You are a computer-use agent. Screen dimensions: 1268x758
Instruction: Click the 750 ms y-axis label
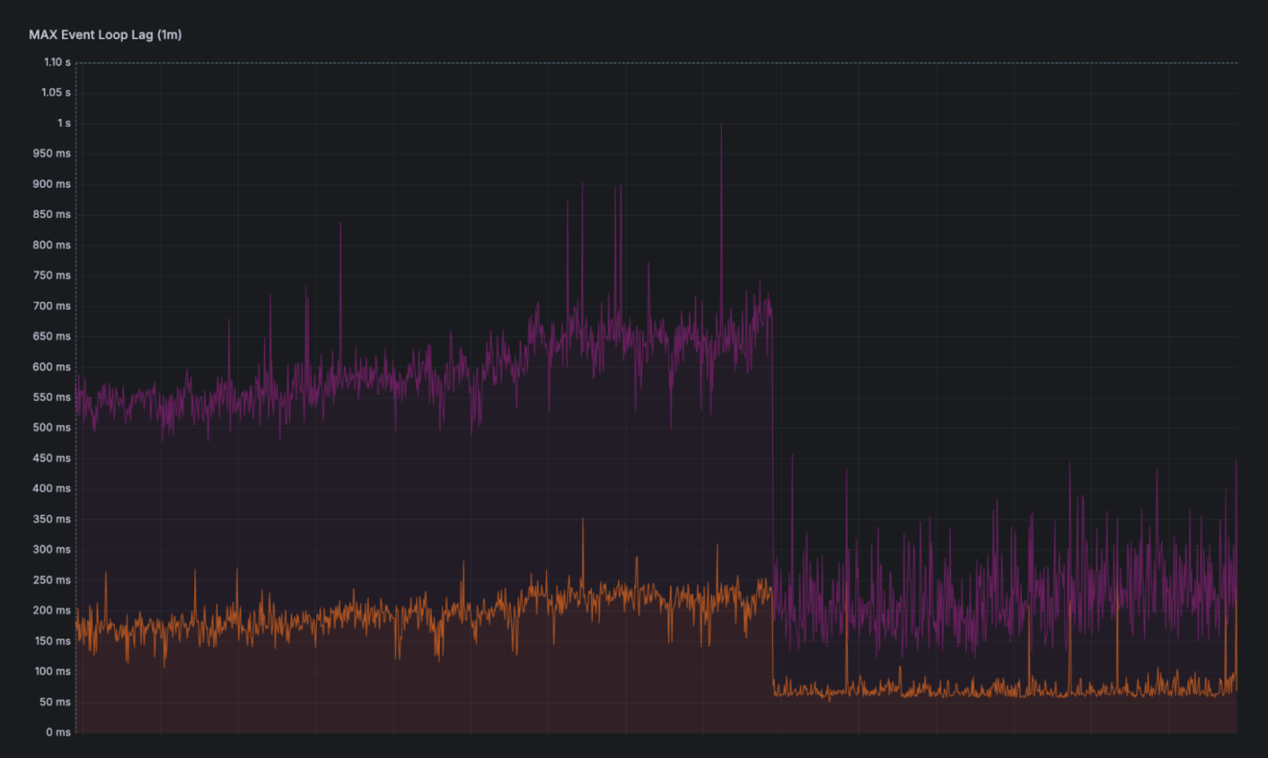(x=52, y=275)
